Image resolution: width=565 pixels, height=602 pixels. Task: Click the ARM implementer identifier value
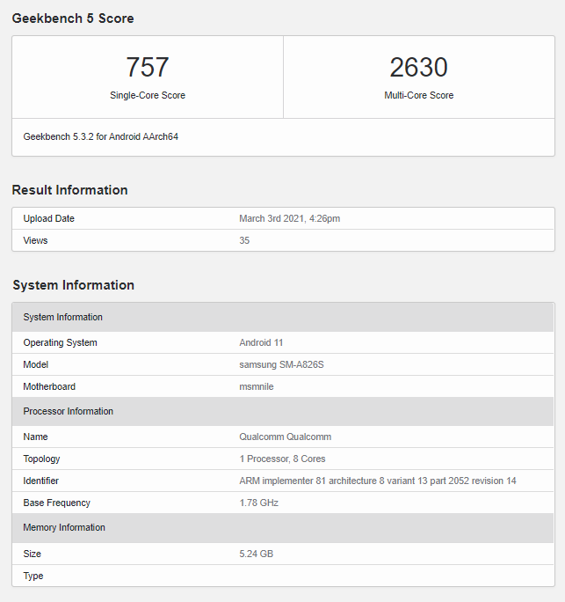(x=378, y=481)
